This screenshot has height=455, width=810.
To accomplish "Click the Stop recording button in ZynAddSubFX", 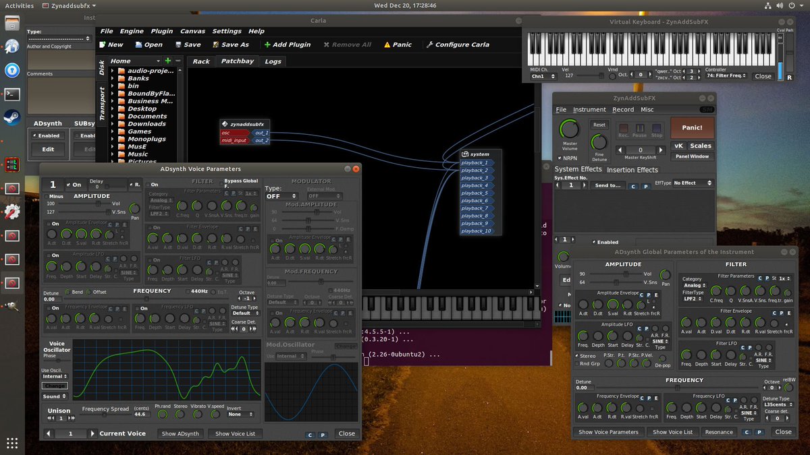I will (x=657, y=129).
